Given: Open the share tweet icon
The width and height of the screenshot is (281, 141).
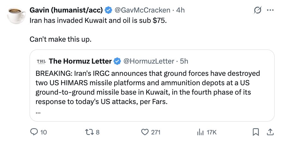Looking at the screenshot, I should pos(270,132).
